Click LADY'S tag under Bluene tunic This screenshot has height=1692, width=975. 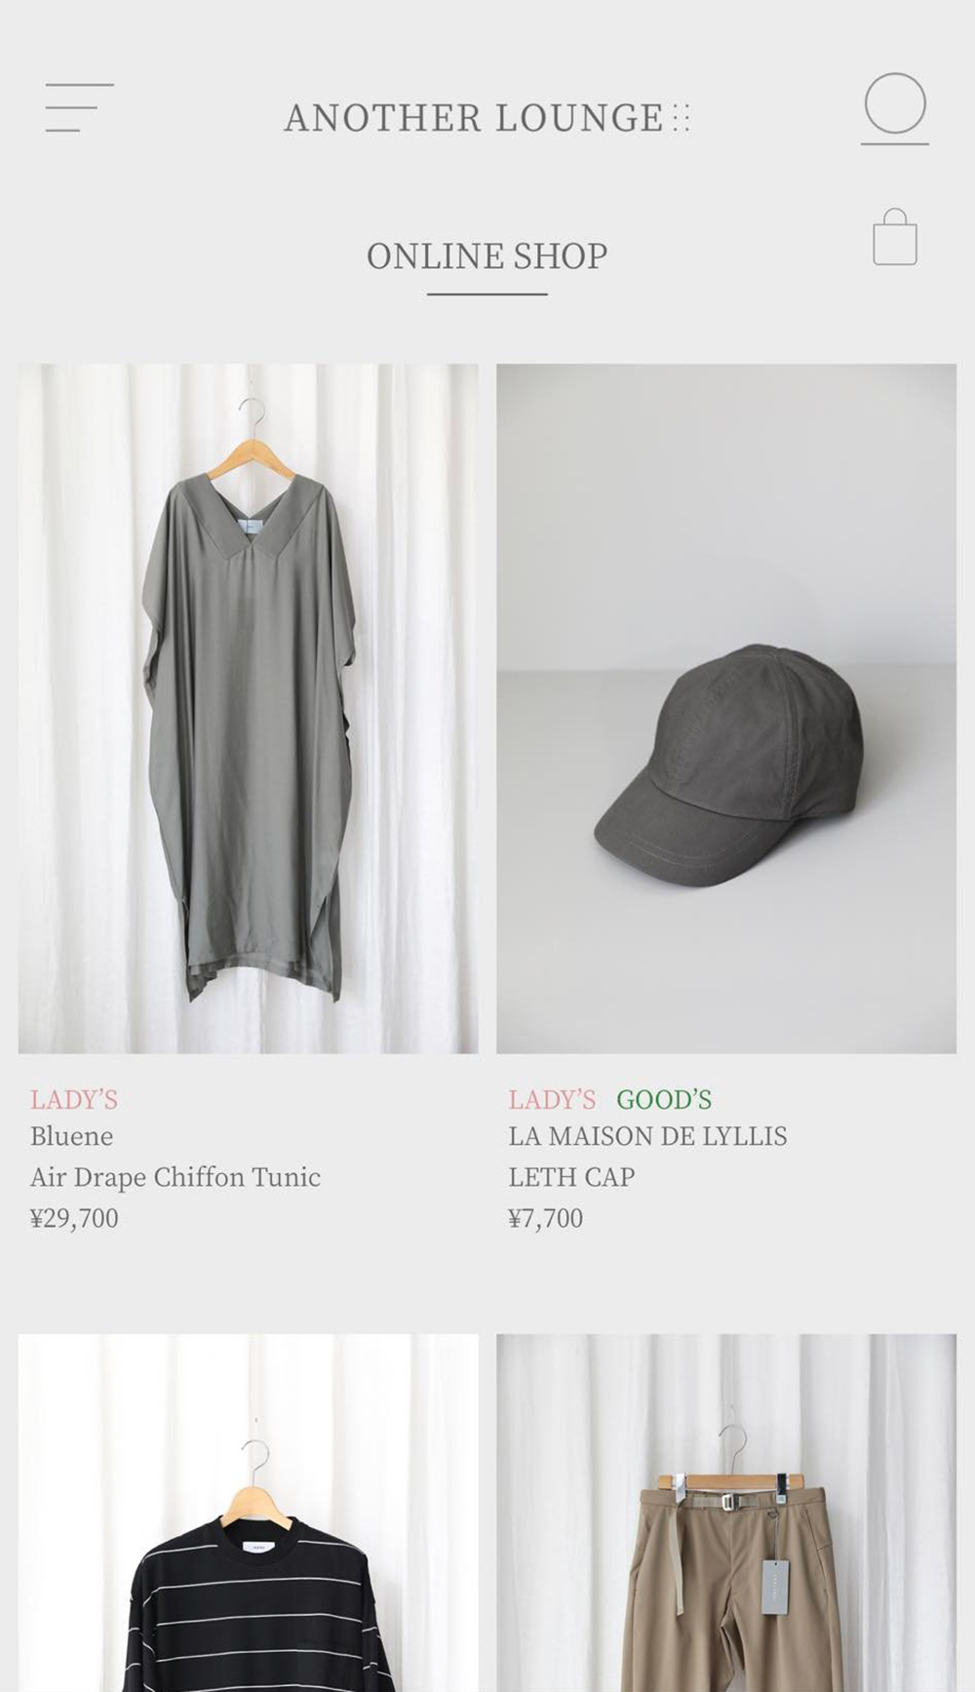(x=74, y=1099)
